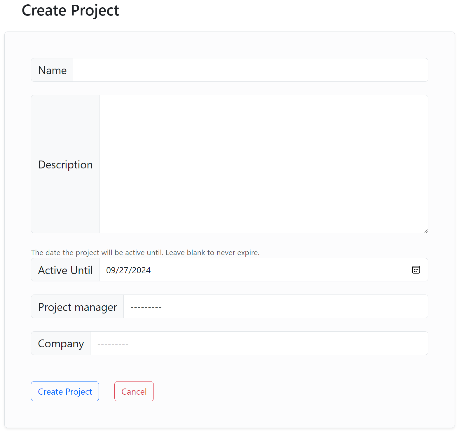The height and width of the screenshot is (432, 459).
Task: Click the help text about project expiry
Action: coord(145,252)
